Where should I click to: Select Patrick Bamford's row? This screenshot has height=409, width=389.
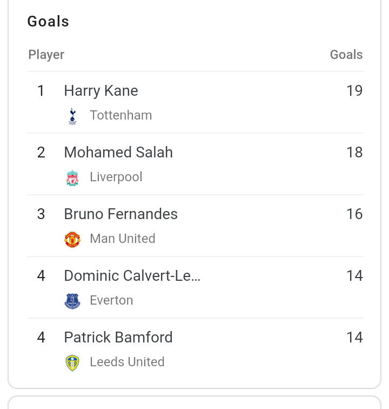click(196, 349)
